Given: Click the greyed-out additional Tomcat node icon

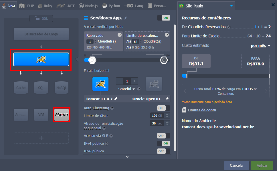Looking at the screenshot, I should tap(154, 84).
